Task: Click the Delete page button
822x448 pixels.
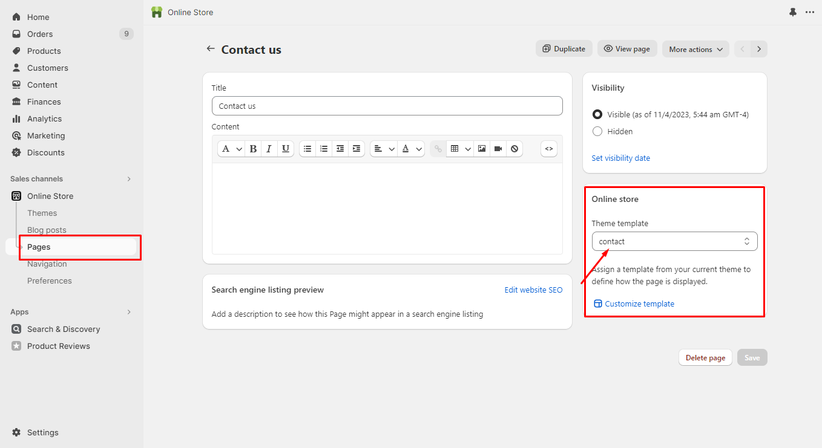Action: (x=705, y=357)
